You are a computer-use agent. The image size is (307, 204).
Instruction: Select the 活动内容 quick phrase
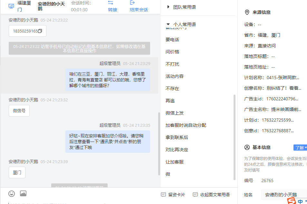tap(175, 76)
